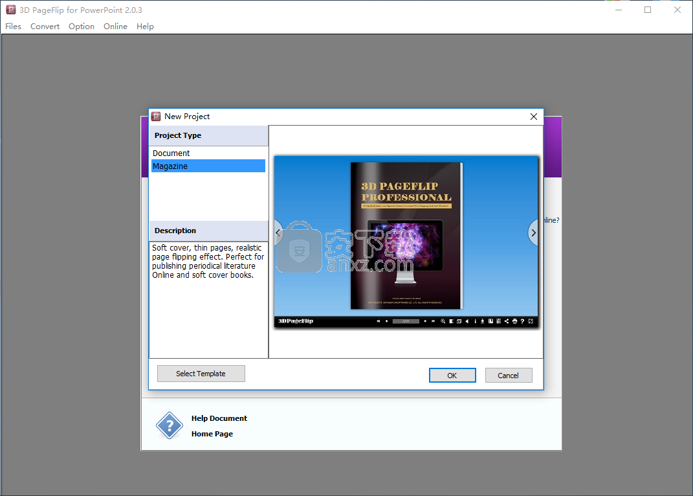Confirm the New Project dialog with OK
693x496 pixels.
pyautogui.click(x=452, y=375)
